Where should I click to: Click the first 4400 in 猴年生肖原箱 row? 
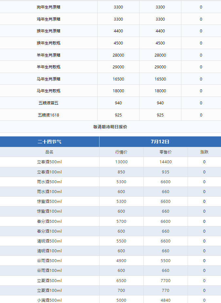(x=118, y=31)
